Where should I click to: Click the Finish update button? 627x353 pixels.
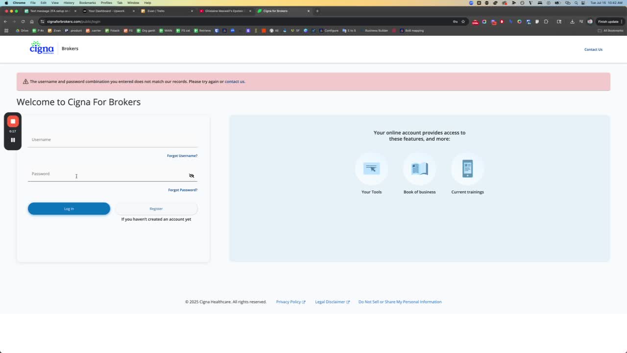608,22
